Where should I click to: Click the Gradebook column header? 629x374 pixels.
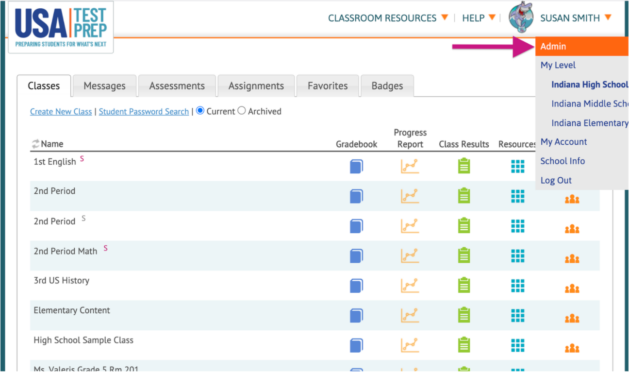pos(356,144)
